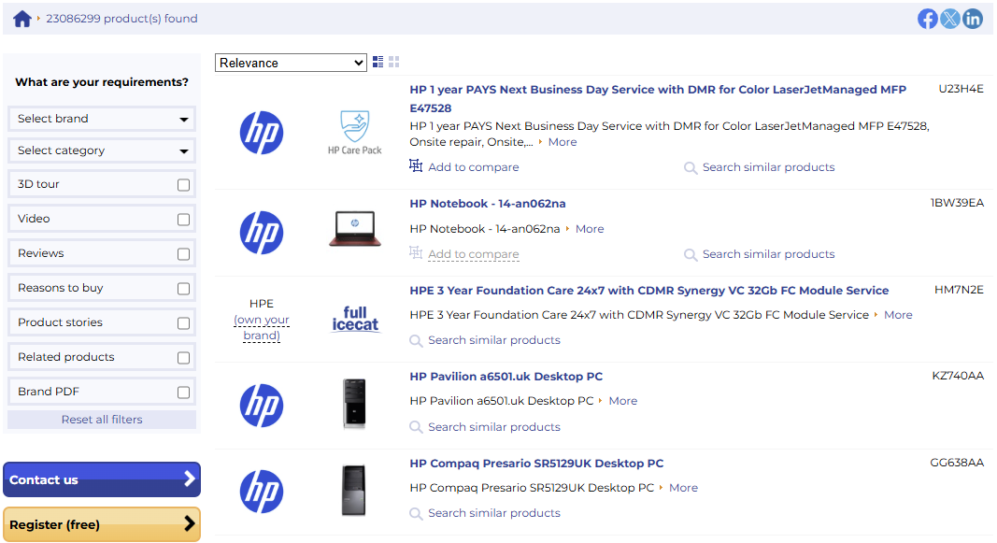This screenshot has height=543, width=997.
Task: Enable the 3D tour filter checkbox
Action: click(x=183, y=185)
